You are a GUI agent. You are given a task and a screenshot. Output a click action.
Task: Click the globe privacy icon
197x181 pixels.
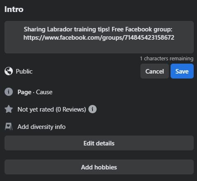(x=9, y=71)
